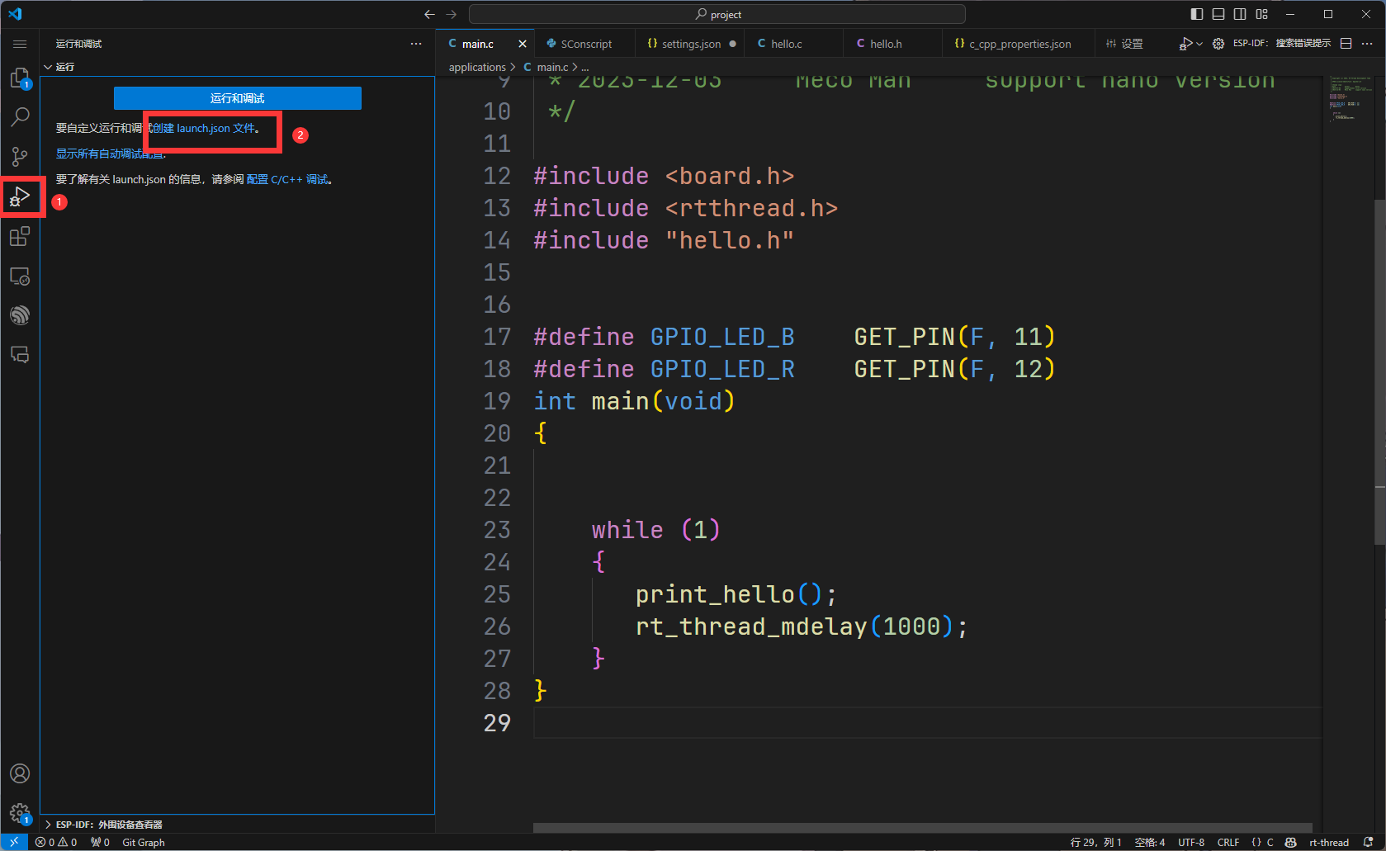Click line and column indicator 行 29, 列 1
Screen dimensions: 1386x851
pos(1095,842)
